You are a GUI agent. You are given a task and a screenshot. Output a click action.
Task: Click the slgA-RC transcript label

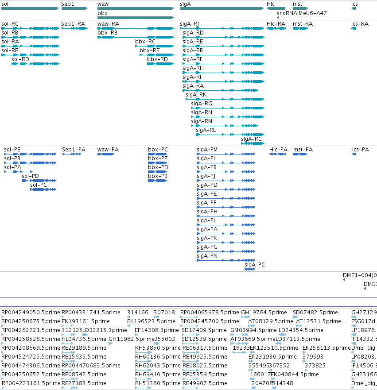tap(251, 139)
